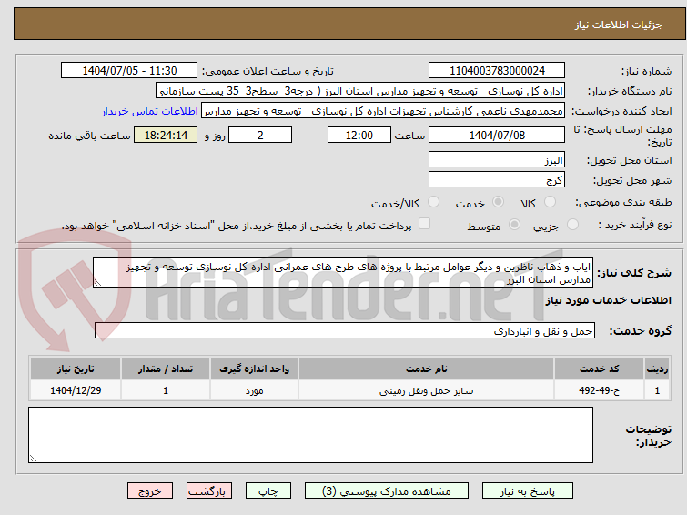Viewport: 687px width, 515px height.
Task: Tick the اسناد خزانه اسلامی payment checkbox
Action: [x=424, y=224]
